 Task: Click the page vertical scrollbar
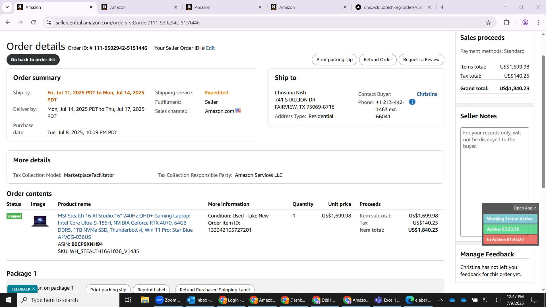543,122
